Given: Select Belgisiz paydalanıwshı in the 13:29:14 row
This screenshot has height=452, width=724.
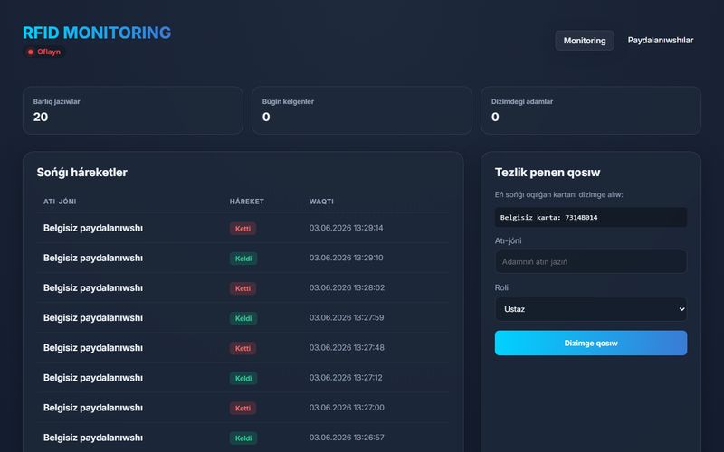Looking at the screenshot, I should point(93,229).
